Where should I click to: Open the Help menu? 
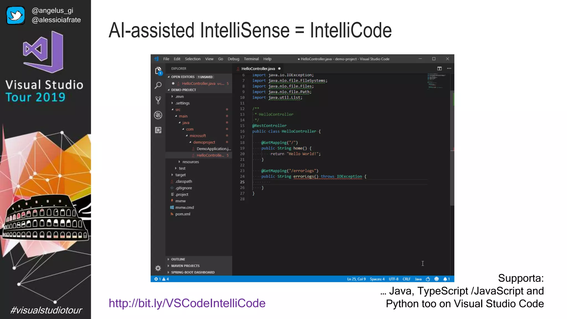tap(267, 59)
